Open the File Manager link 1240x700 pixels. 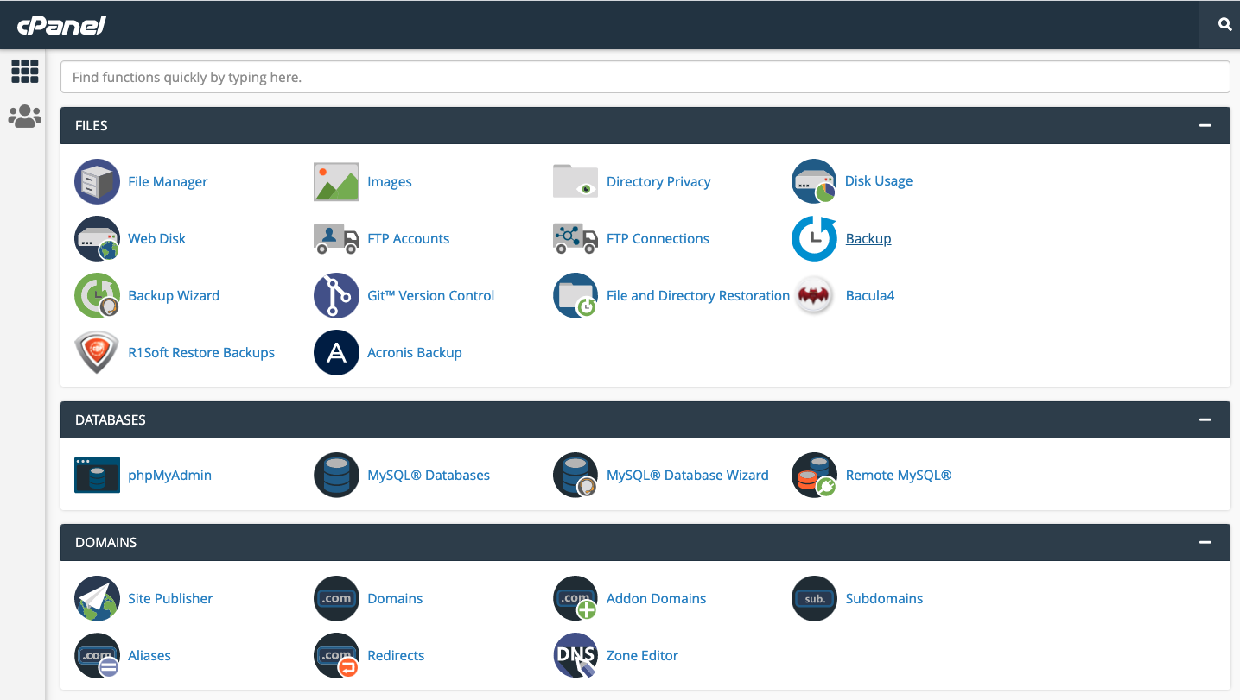tap(168, 181)
